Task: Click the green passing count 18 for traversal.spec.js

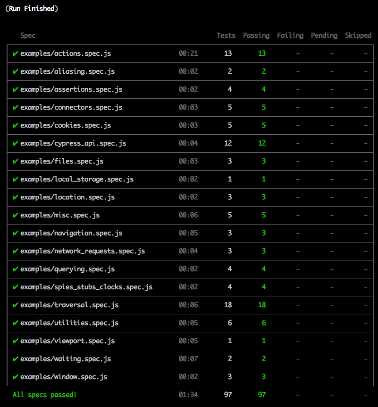Action: point(262,305)
